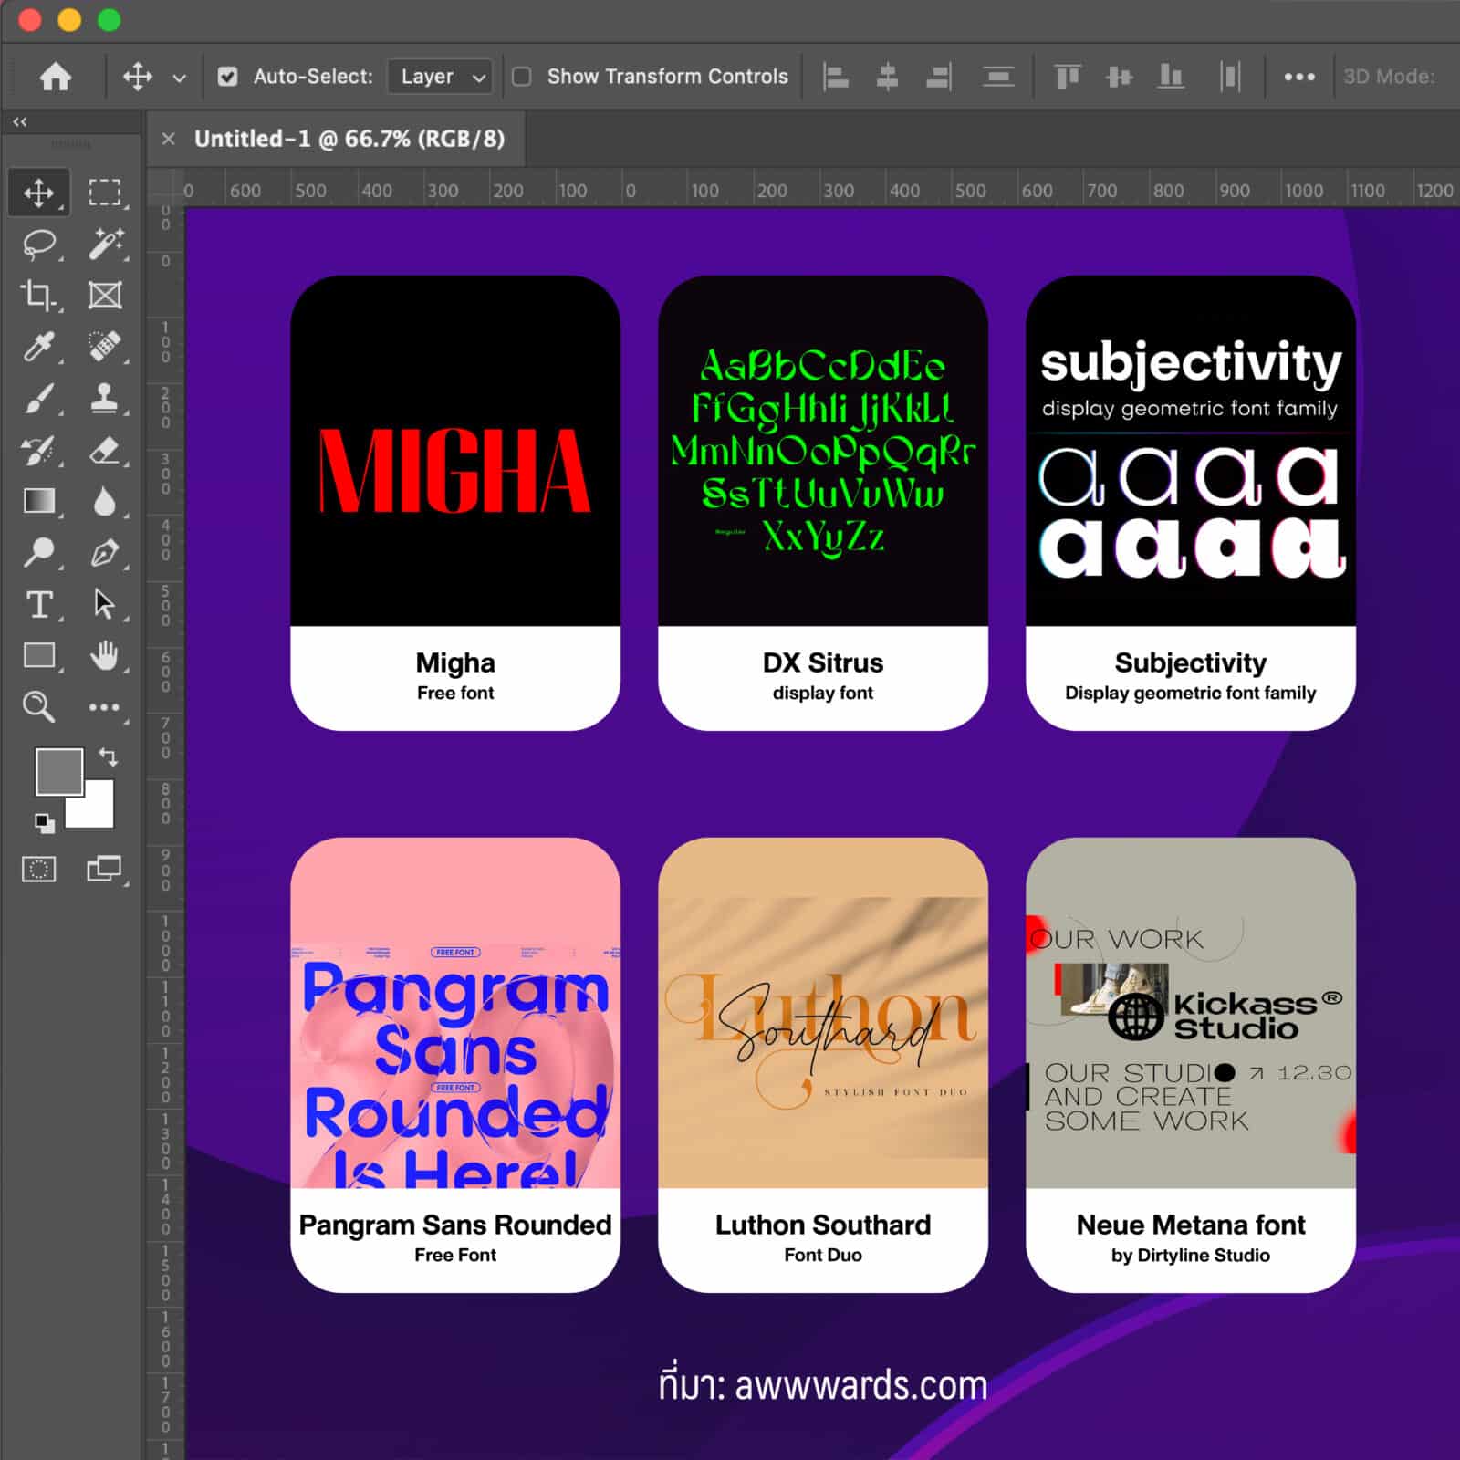The width and height of the screenshot is (1460, 1460).
Task: Select the Lasso tool
Action: [x=38, y=245]
